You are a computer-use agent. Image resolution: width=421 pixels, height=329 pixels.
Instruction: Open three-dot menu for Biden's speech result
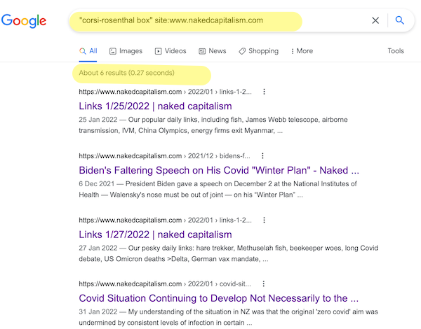tap(262, 155)
